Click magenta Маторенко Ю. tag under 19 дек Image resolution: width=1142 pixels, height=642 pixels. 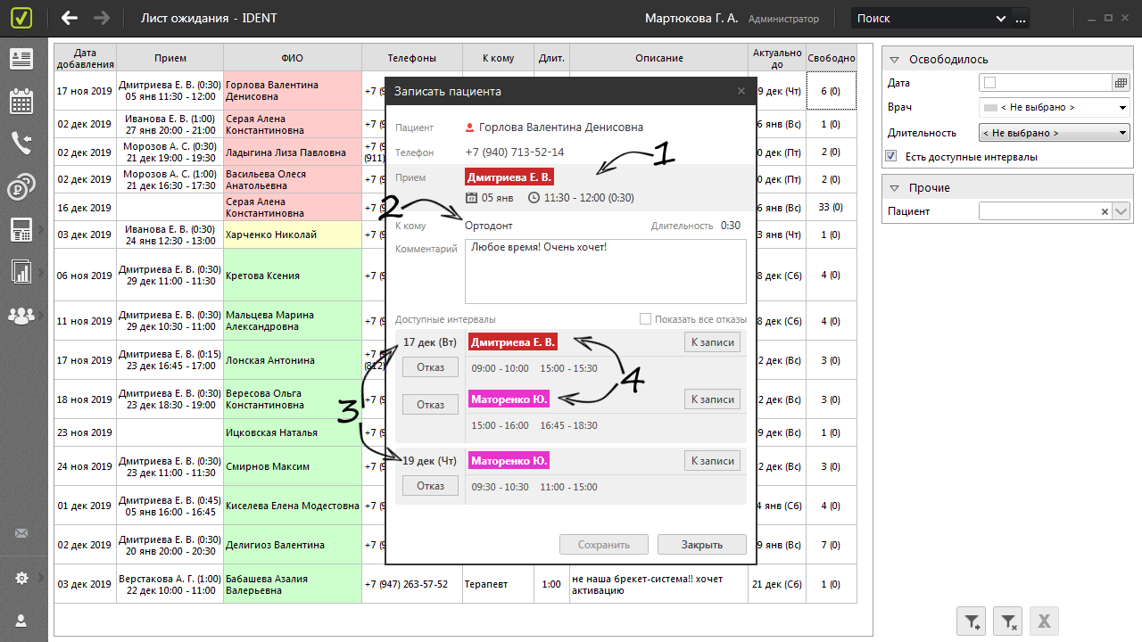pyautogui.click(x=509, y=461)
